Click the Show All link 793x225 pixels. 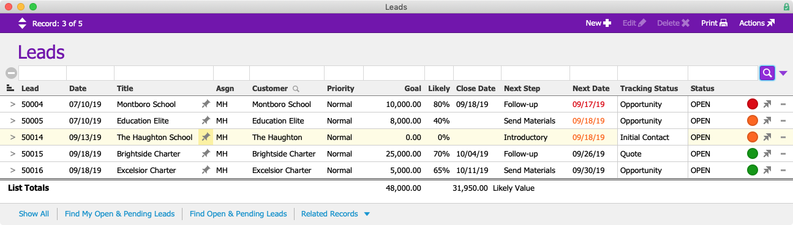pyautogui.click(x=34, y=214)
